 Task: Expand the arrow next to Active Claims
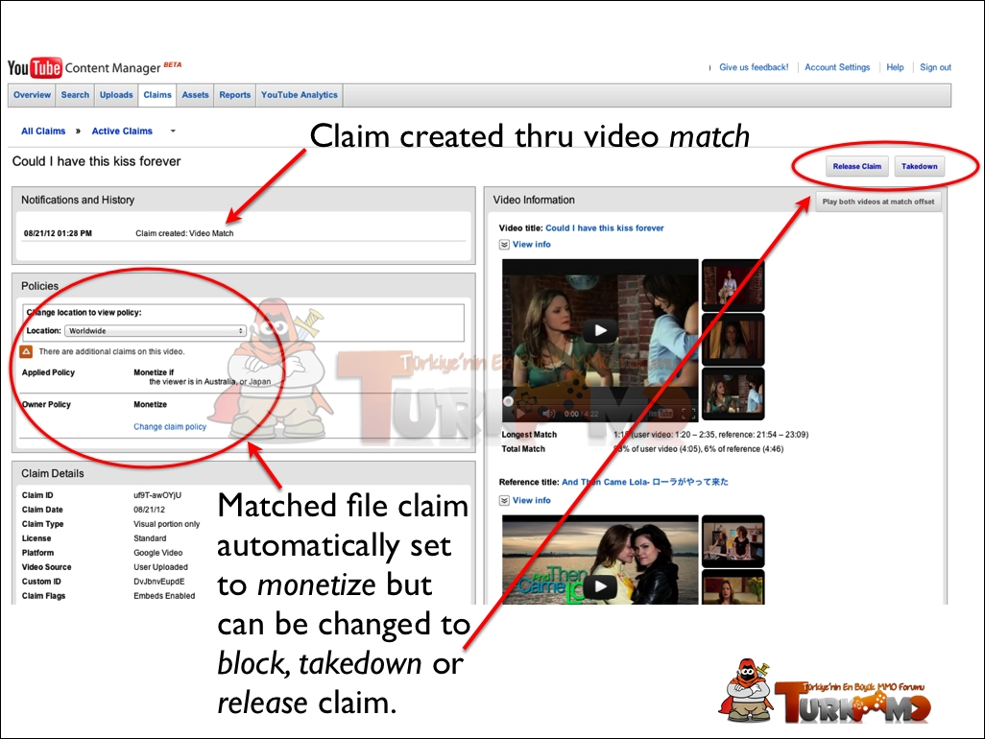tap(173, 131)
